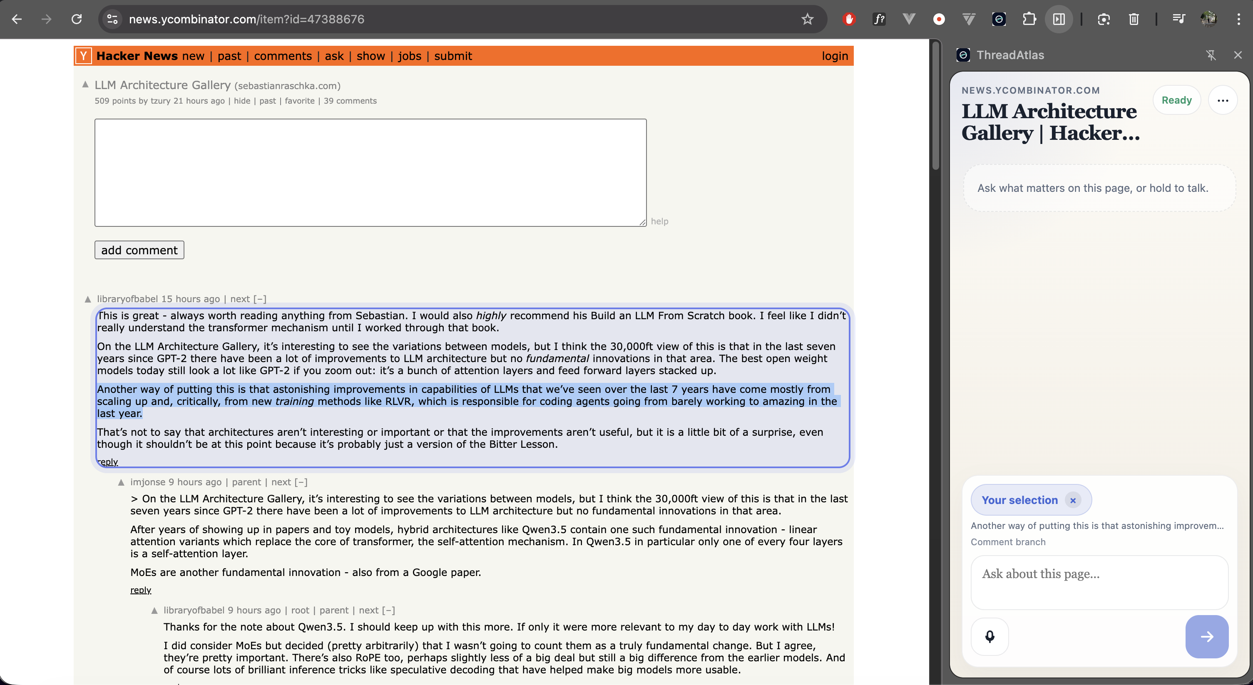
Task: Toggle the browser side panel button
Action: click(1059, 19)
